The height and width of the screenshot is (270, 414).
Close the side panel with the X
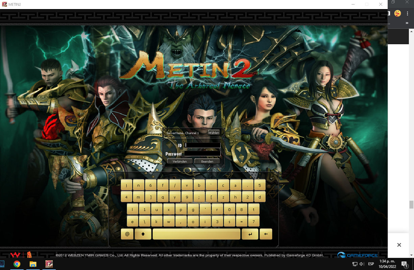click(x=399, y=245)
